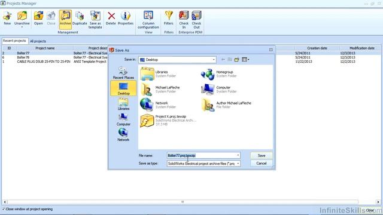Image resolution: width=383 pixels, height=215 pixels.
Task: Select Author Michael LaFleche file folder
Action: click(x=226, y=105)
